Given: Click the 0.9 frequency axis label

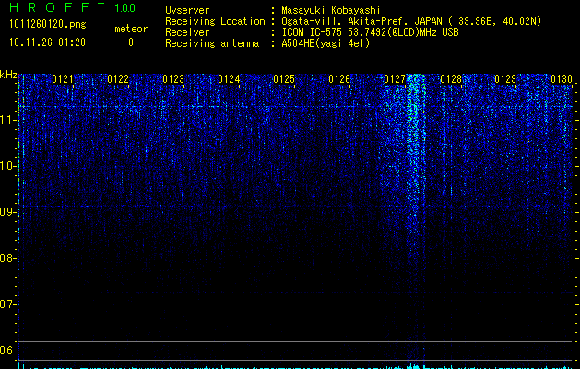Looking at the screenshot, I should coord(7,212).
